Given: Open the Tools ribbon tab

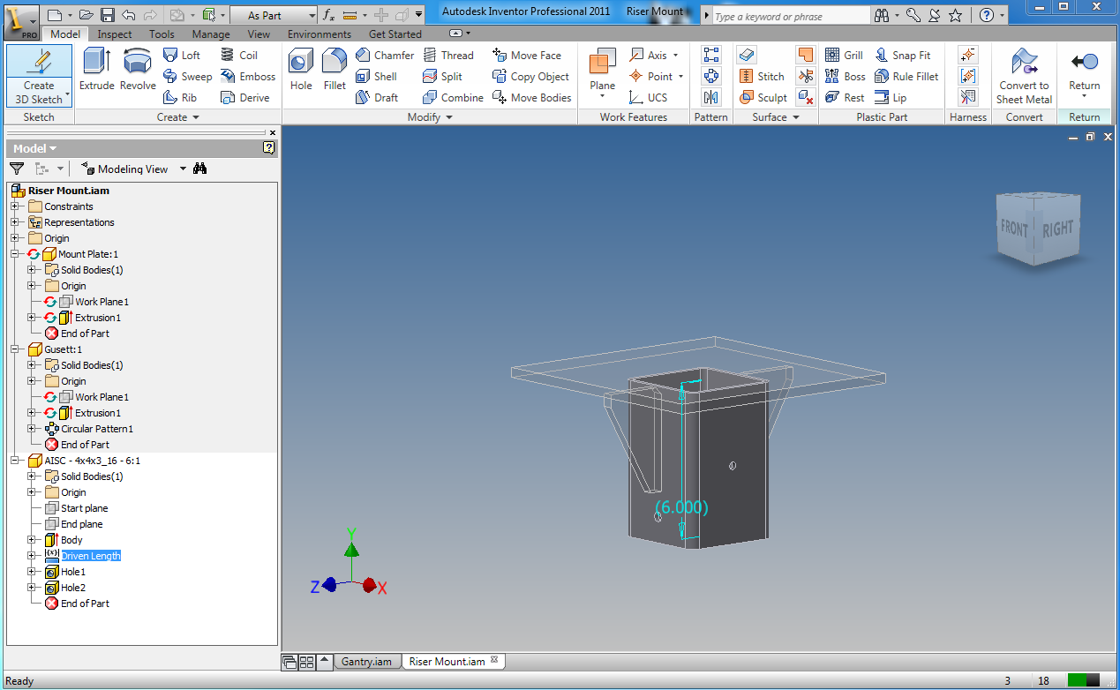Looking at the screenshot, I should tap(162, 34).
